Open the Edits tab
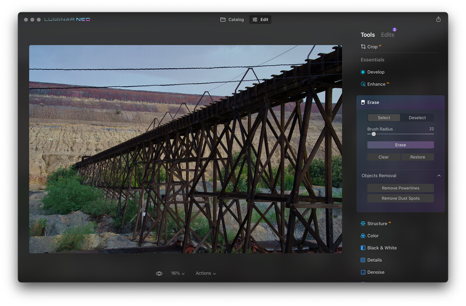The image size is (466, 306). coord(387,35)
